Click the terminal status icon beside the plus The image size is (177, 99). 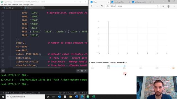(6, 93)
